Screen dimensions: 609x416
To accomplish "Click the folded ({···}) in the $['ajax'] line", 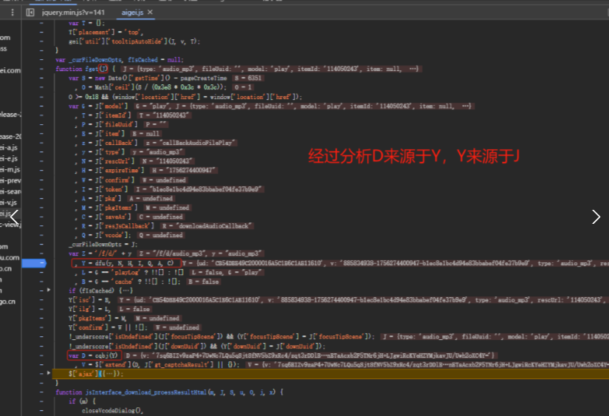I will [x=111, y=374].
